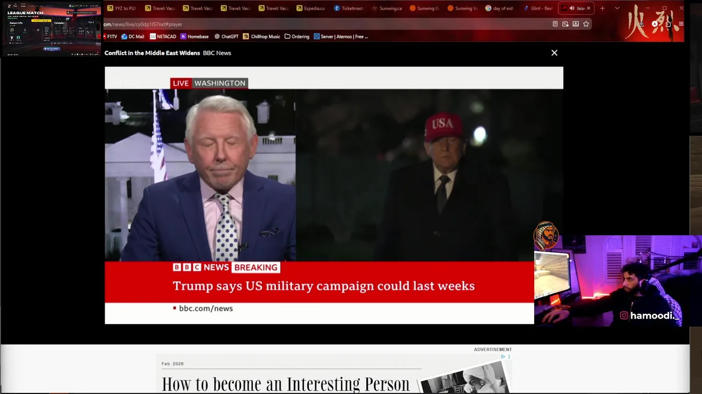
Task: Open the How to become an Interesting Person ad
Action: point(286,384)
